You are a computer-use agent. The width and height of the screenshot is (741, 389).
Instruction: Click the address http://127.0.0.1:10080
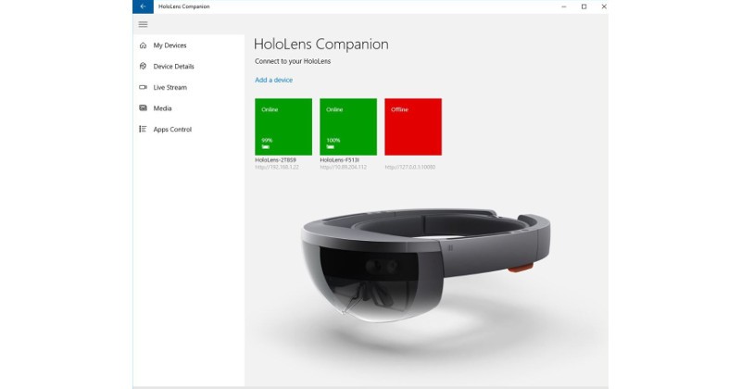pos(410,168)
